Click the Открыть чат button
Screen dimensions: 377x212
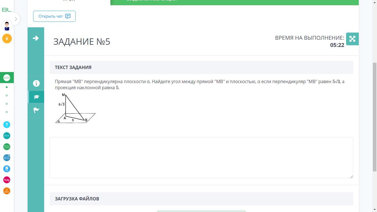click(x=54, y=16)
